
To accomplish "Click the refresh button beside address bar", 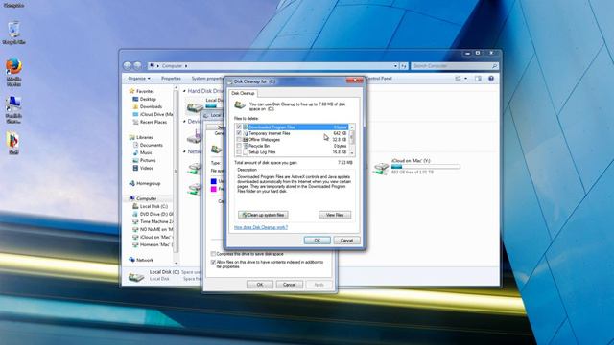I will (x=404, y=66).
